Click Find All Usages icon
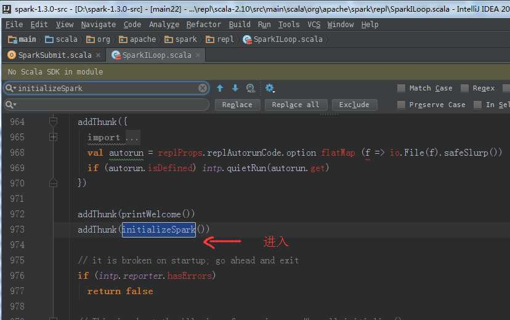 (x=251, y=88)
